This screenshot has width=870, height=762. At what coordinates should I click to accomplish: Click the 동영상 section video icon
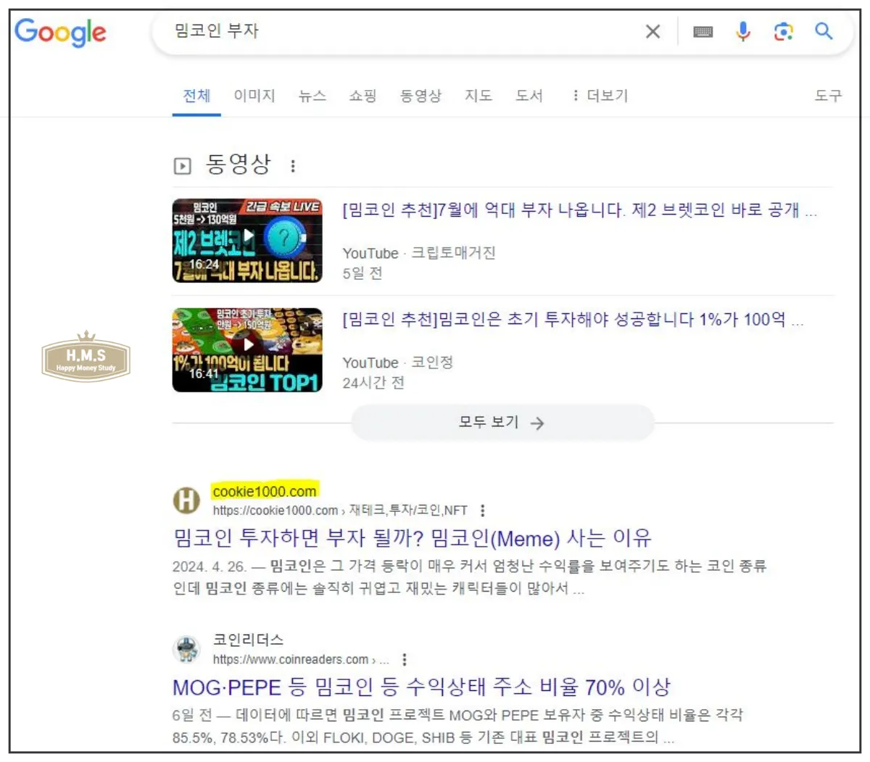(183, 165)
